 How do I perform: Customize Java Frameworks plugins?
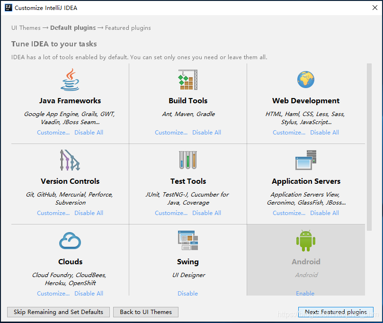coord(53,133)
